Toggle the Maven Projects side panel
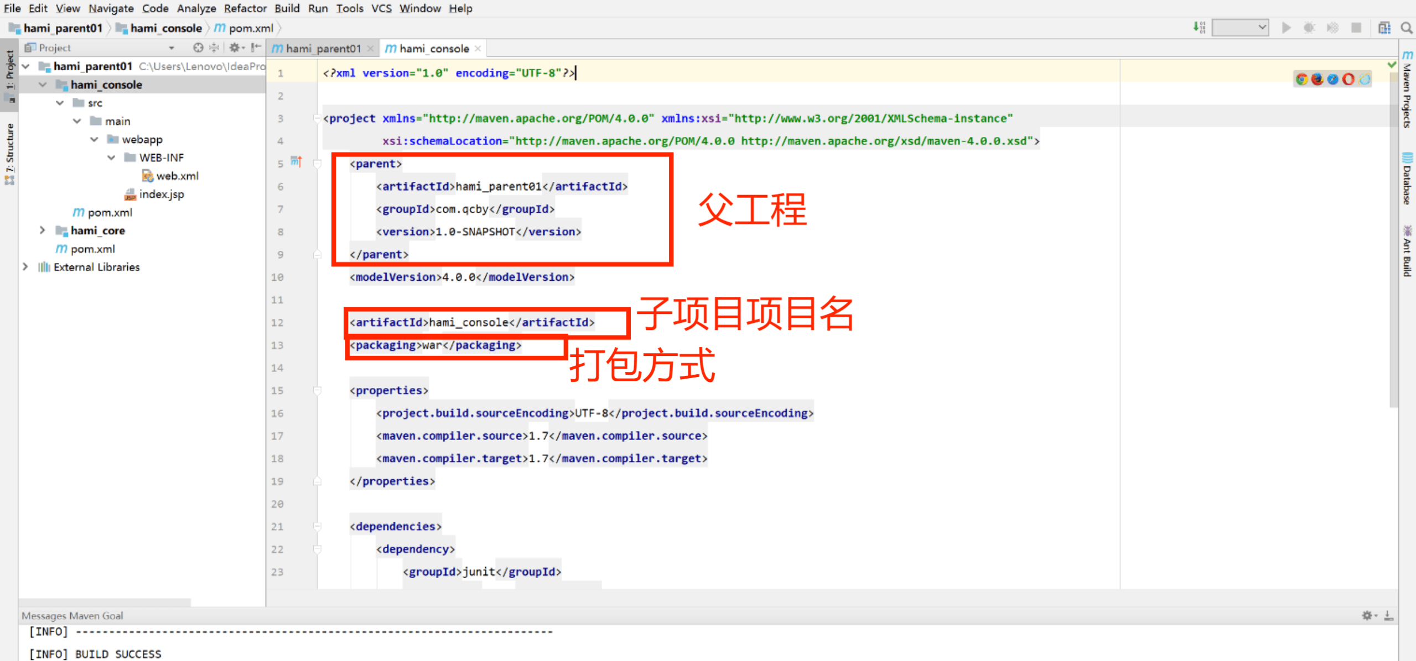 tap(1407, 91)
